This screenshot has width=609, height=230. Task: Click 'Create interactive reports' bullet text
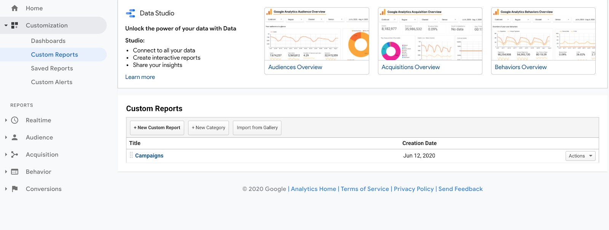click(167, 58)
